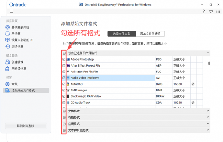Click the 要恢复的内容 sidebar icon

coord(8,27)
